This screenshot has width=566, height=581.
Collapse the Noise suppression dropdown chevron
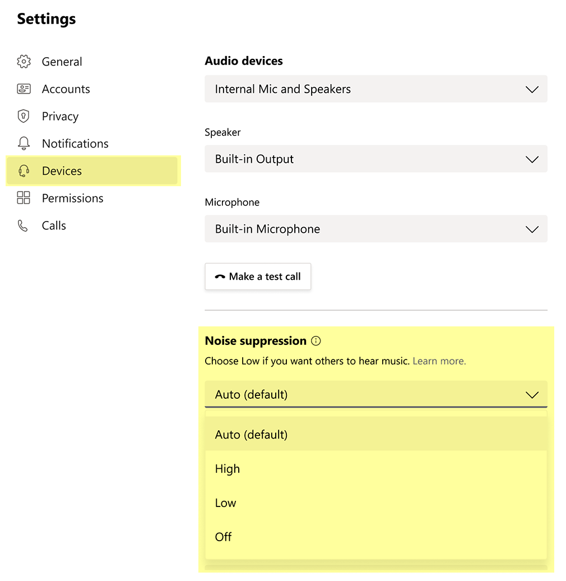(531, 395)
